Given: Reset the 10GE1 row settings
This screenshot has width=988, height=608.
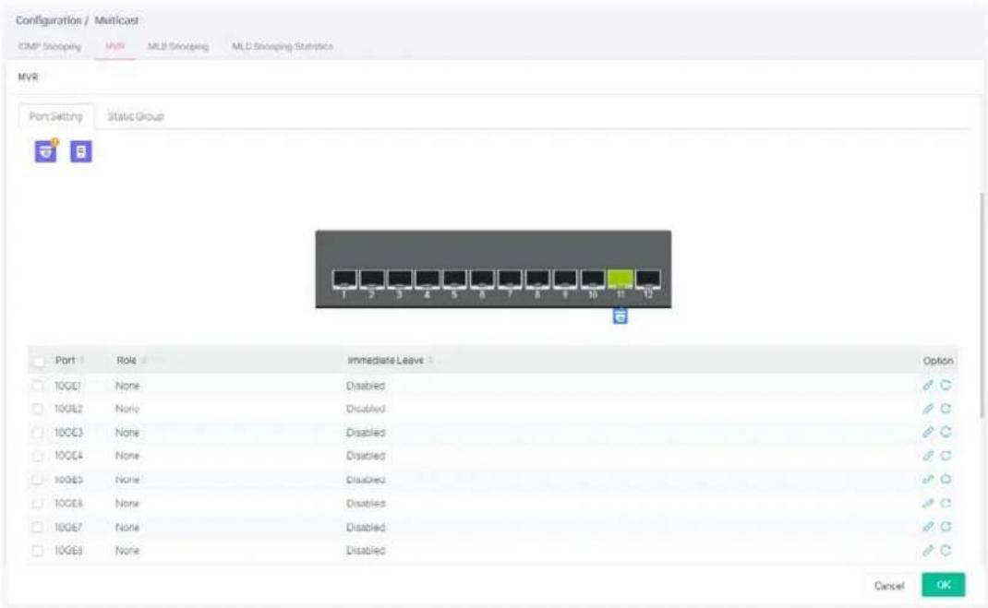Looking at the screenshot, I should pyautogui.click(x=946, y=386).
